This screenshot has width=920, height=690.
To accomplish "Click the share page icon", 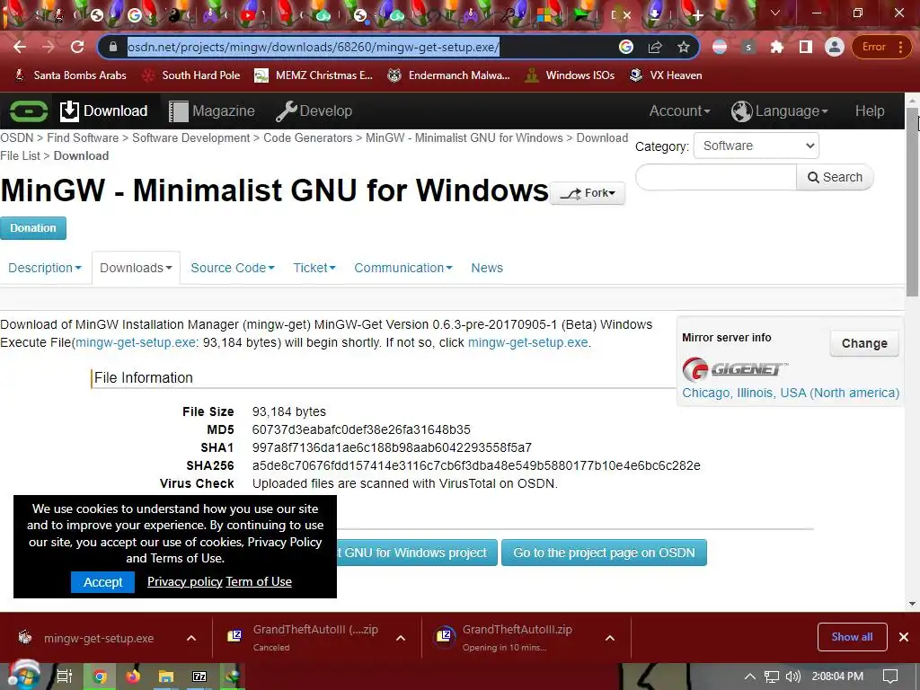I will pyautogui.click(x=655, y=47).
